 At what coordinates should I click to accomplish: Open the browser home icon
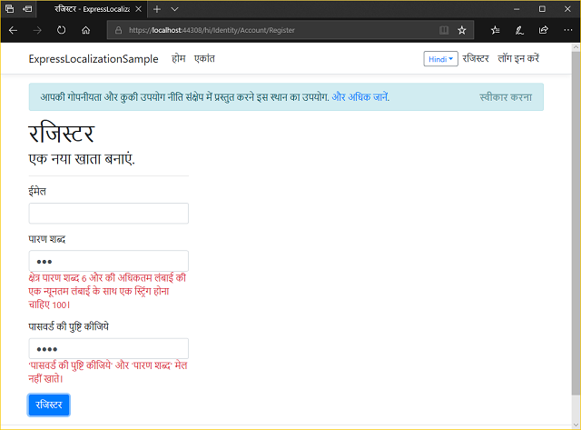click(x=86, y=30)
